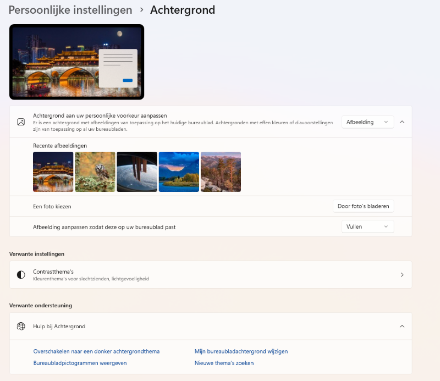Open link Mijn bureaubladachtergrond wijzigen

tap(241, 351)
